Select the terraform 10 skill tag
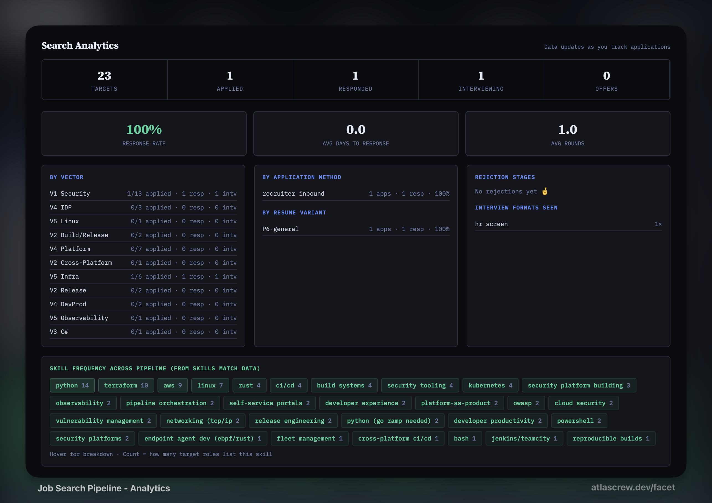This screenshot has height=503, width=712. pos(126,385)
